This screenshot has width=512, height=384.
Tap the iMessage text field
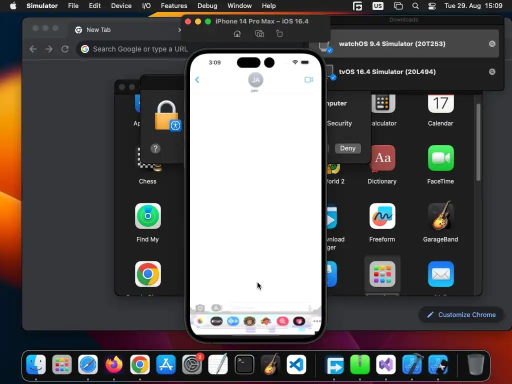click(271, 307)
